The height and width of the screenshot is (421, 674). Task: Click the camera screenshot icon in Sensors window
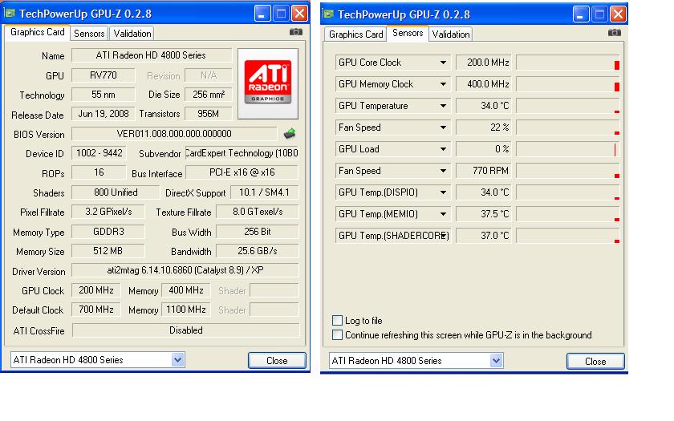click(x=615, y=33)
